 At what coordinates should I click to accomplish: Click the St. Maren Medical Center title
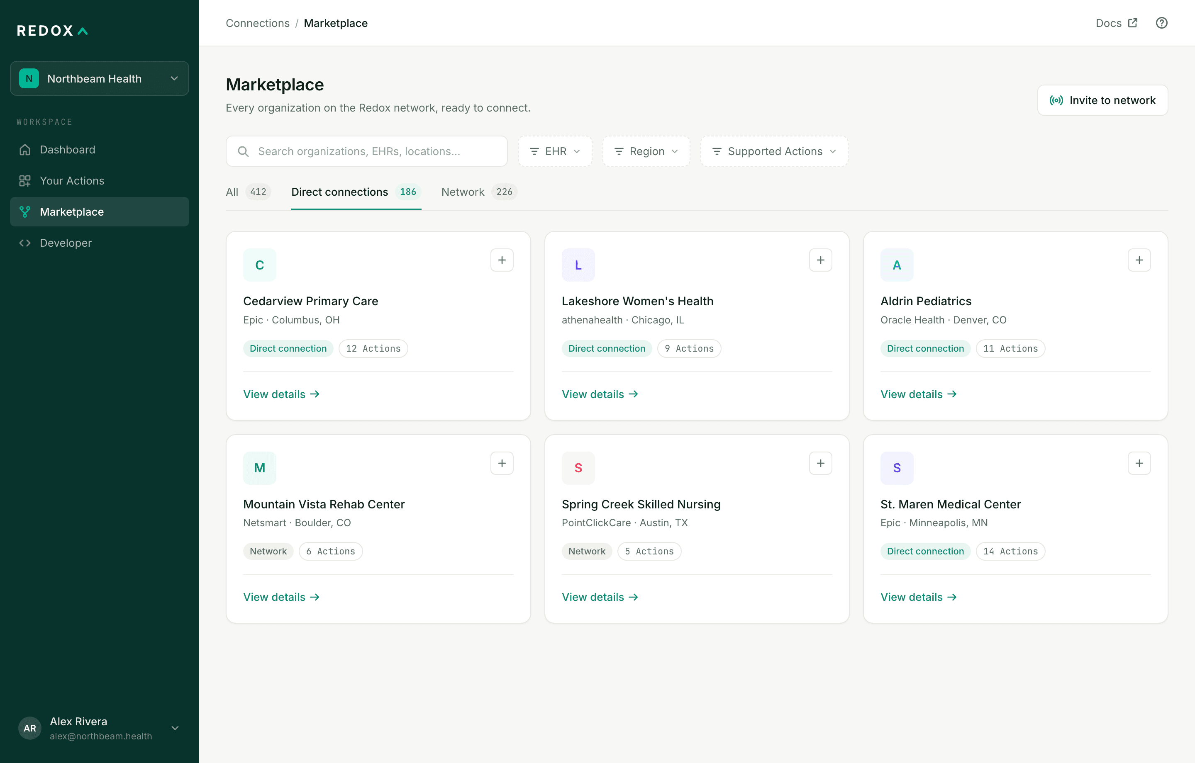coord(950,504)
